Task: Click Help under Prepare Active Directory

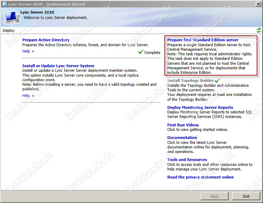Action: click(26, 51)
